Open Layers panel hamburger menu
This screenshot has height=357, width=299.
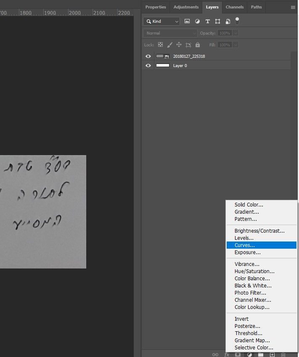293,7
